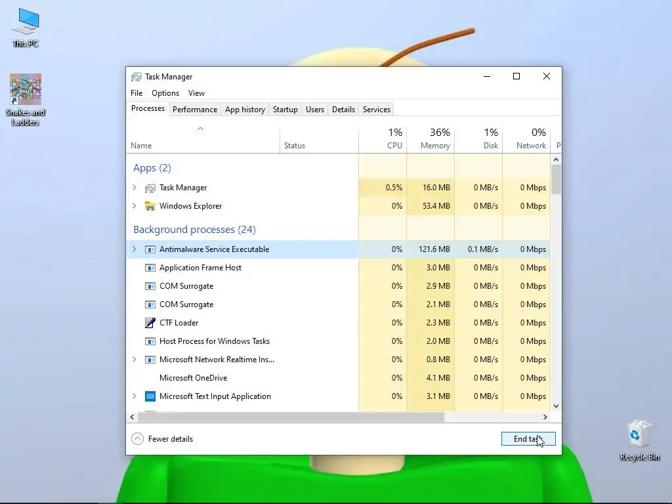672x504 pixels.
Task: Click the End task button
Action: pos(528,439)
